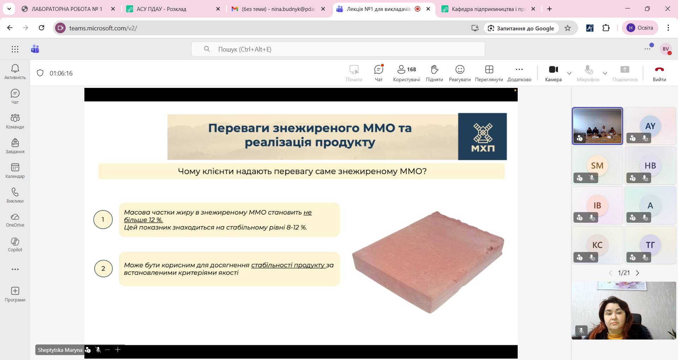This screenshot has width=678, height=360.
Task: Toggle the Мікрофон mute state
Action: point(588,73)
